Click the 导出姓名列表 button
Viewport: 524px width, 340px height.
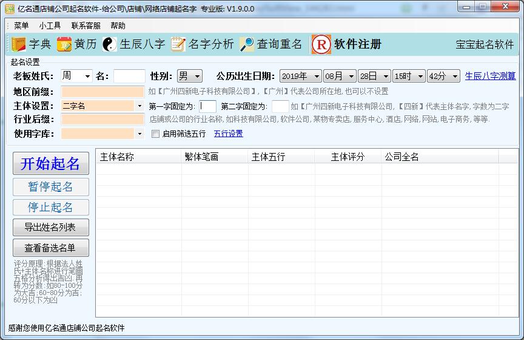[x=51, y=228]
